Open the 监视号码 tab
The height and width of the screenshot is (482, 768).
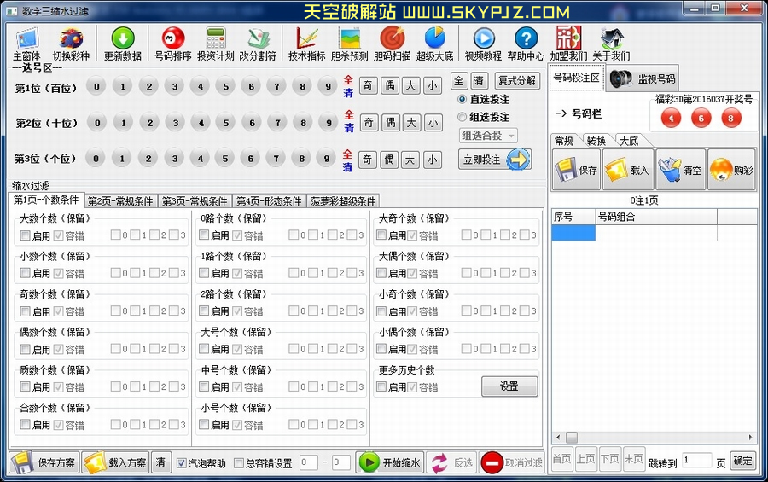[644, 78]
